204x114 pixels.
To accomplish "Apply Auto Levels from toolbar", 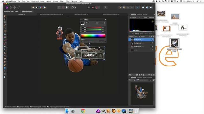I will point(33,8).
